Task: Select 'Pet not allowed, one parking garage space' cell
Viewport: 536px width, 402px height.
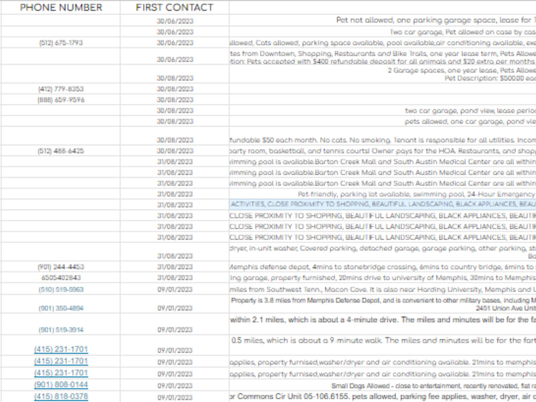Action: click(x=383, y=20)
